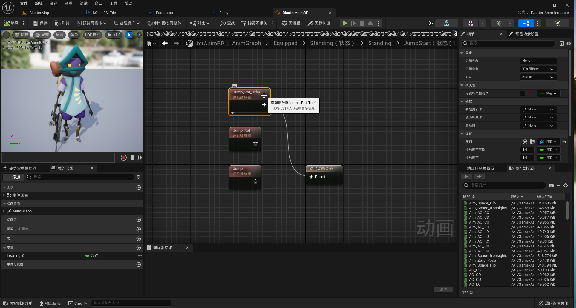The height and width of the screenshot is (308, 576).
Task: Open the File menu
Action: point(24,4)
